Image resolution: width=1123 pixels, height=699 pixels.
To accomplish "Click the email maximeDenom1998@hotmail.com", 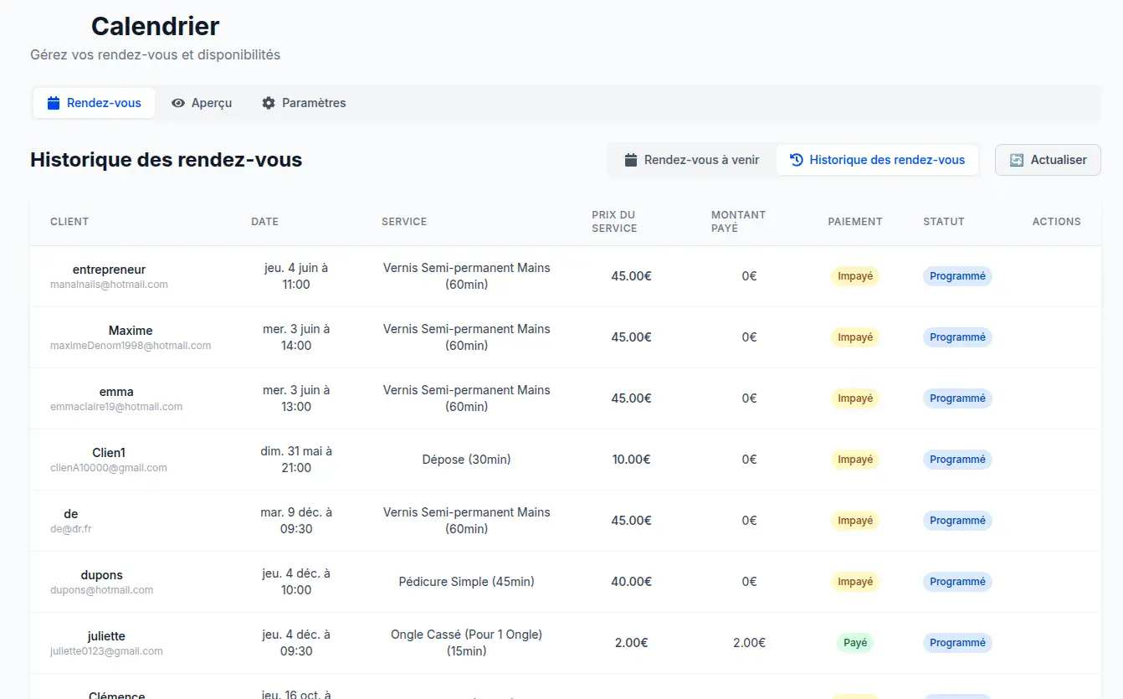I will tap(131, 346).
